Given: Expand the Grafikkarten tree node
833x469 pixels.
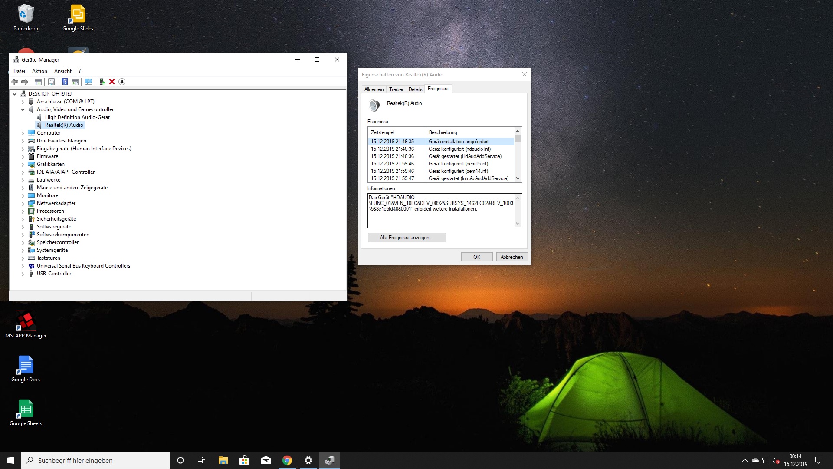Looking at the screenshot, I should click(x=23, y=164).
